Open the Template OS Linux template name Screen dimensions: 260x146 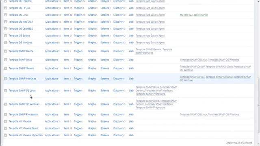[x=18, y=15]
